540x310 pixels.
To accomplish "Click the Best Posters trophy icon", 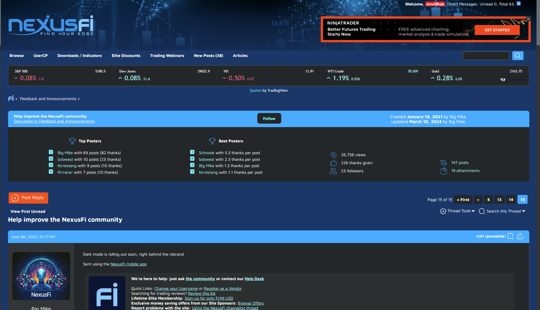I will (x=212, y=141).
